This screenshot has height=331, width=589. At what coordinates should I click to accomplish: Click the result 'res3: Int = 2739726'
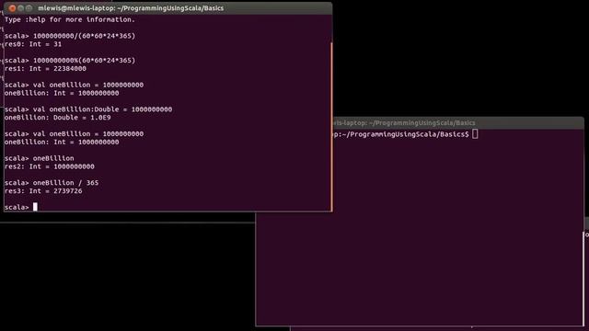[43, 191]
